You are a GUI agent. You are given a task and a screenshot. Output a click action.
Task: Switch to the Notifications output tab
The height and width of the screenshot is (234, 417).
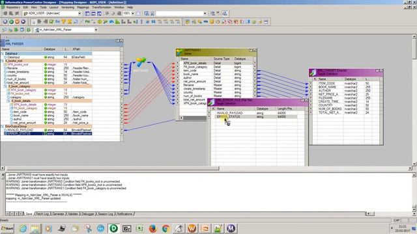click(x=124, y=214)
